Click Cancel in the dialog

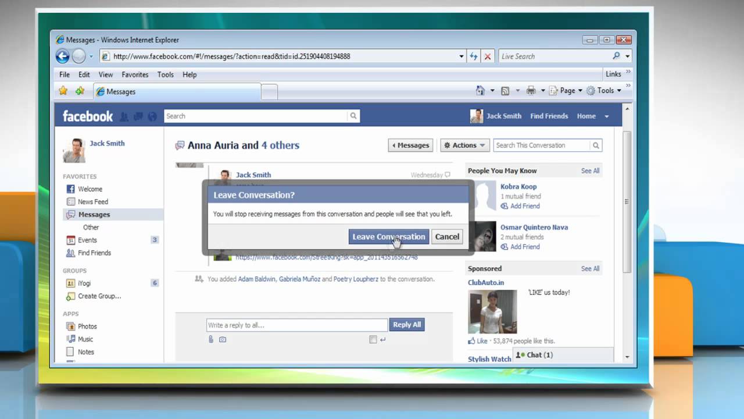click(447, 236)
